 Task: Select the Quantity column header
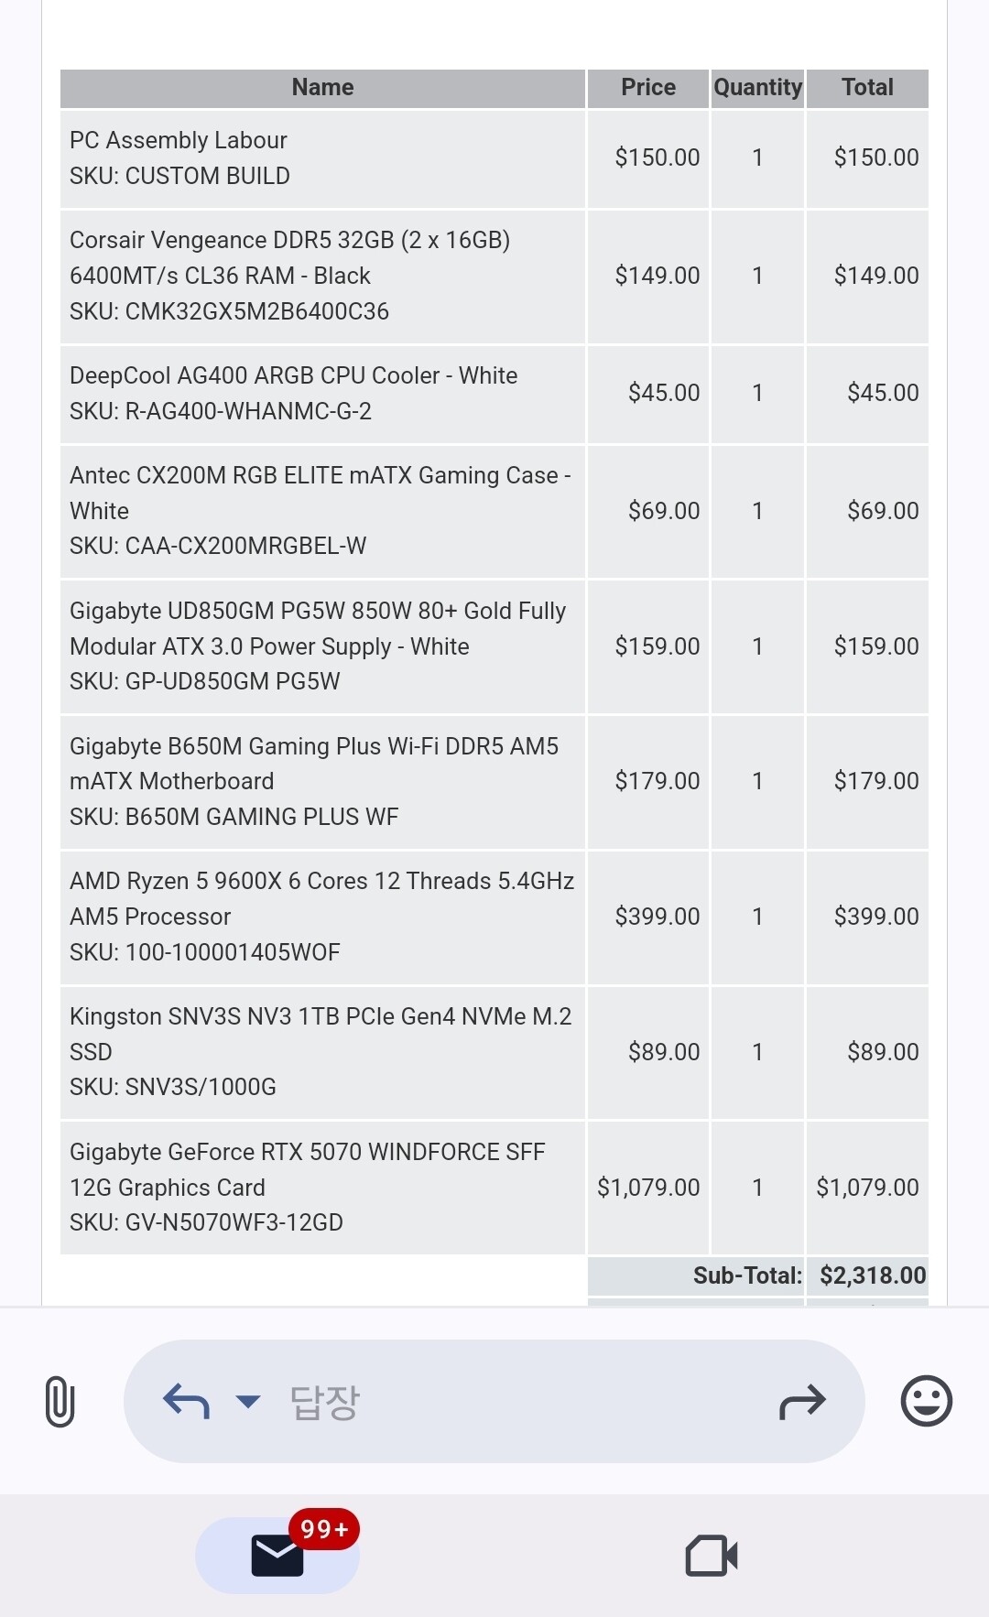tap(757, 88)
